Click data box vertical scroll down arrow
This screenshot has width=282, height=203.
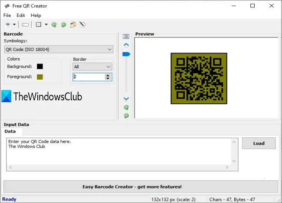[x=234, y=161]
